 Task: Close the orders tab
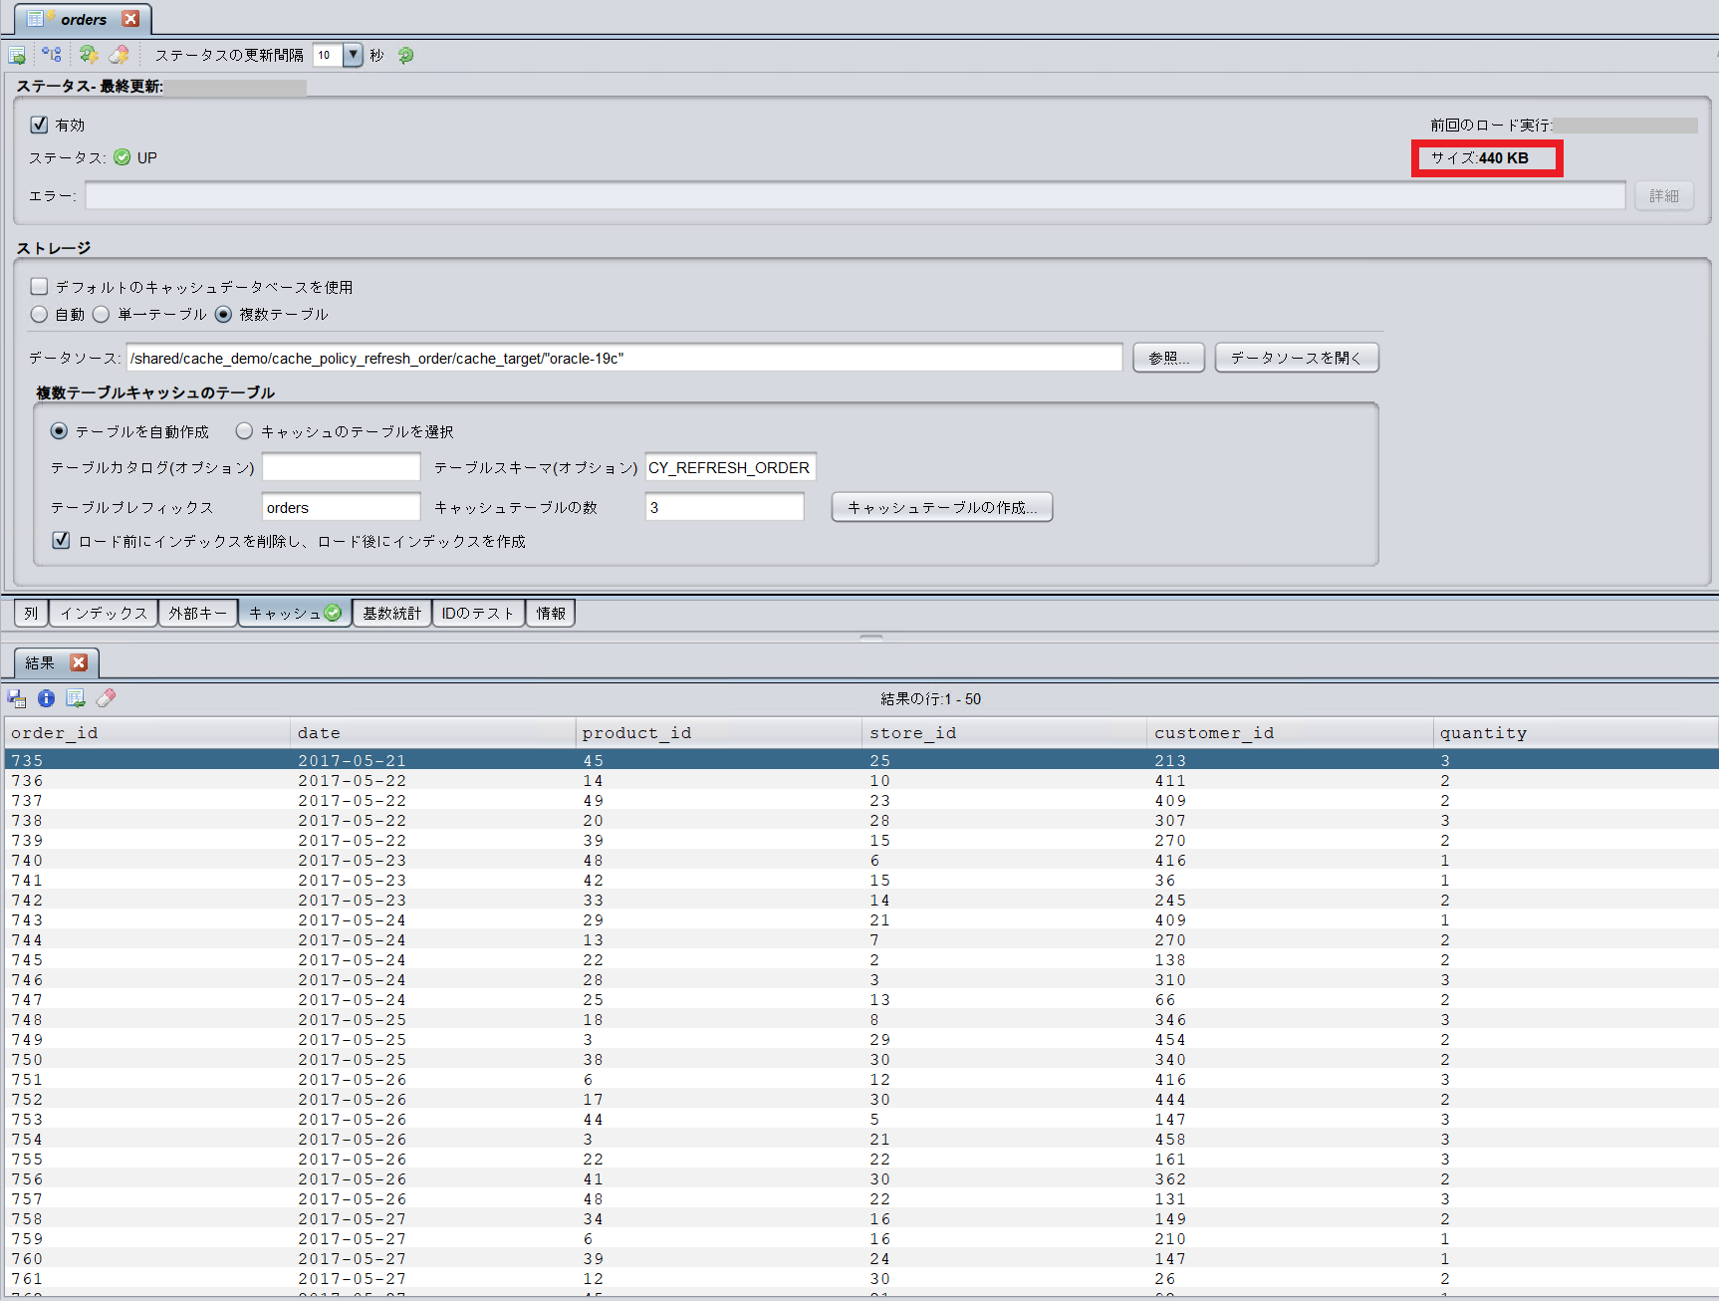coord(130,19)
